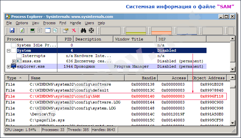241x138 pixels.
Task: Click handle pane scrollbar down arrow
Action: click(232, 123)
